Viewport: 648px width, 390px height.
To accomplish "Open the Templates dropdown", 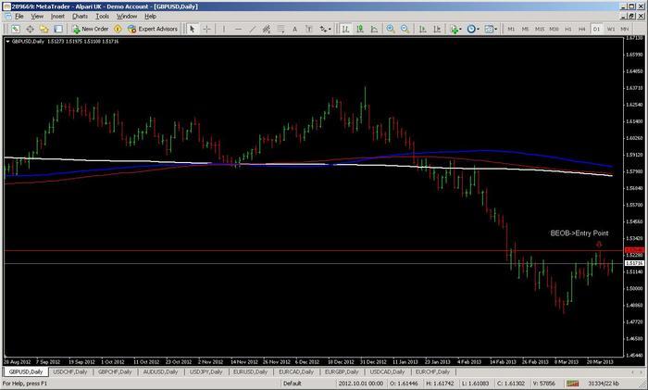I will tap(491, 29).
